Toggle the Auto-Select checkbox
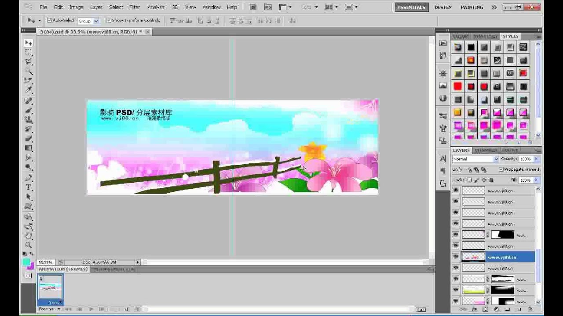This screenshot has width=563, height=316. [x=49, y=20]
